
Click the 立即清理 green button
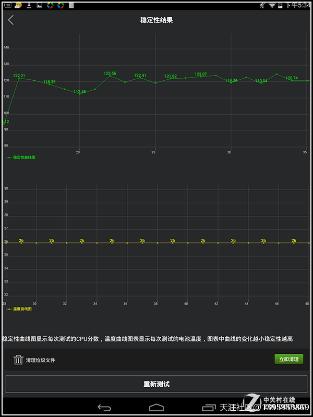coord(289,359)
